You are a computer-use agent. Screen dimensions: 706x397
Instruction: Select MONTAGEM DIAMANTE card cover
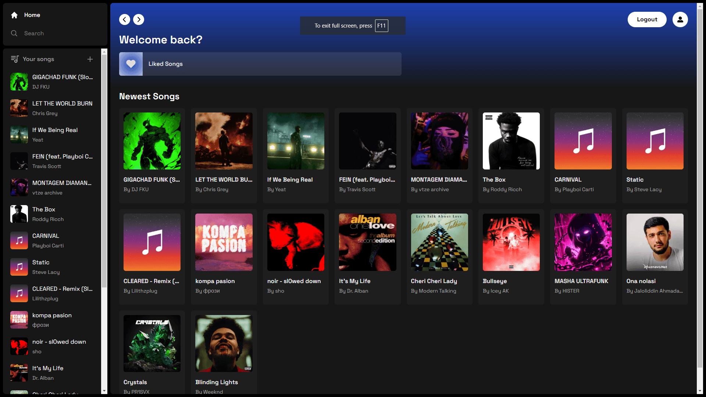439,141
